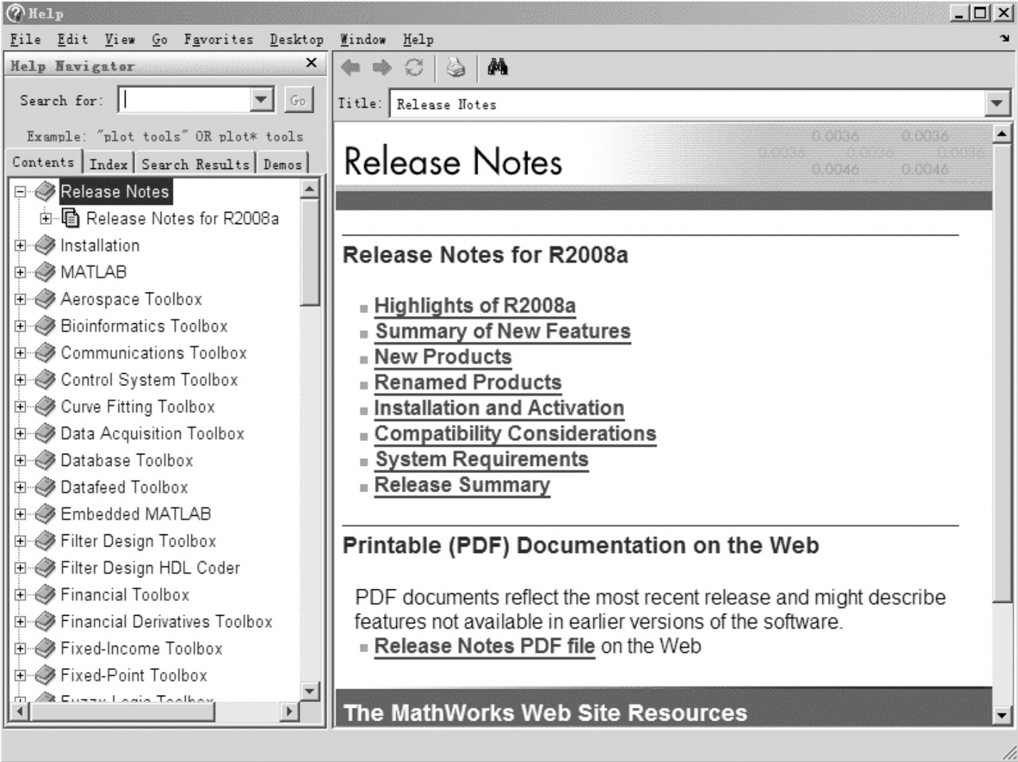Screen dimensions: 1018x762
Task: Click in the Search for input field
Action: 185,100
